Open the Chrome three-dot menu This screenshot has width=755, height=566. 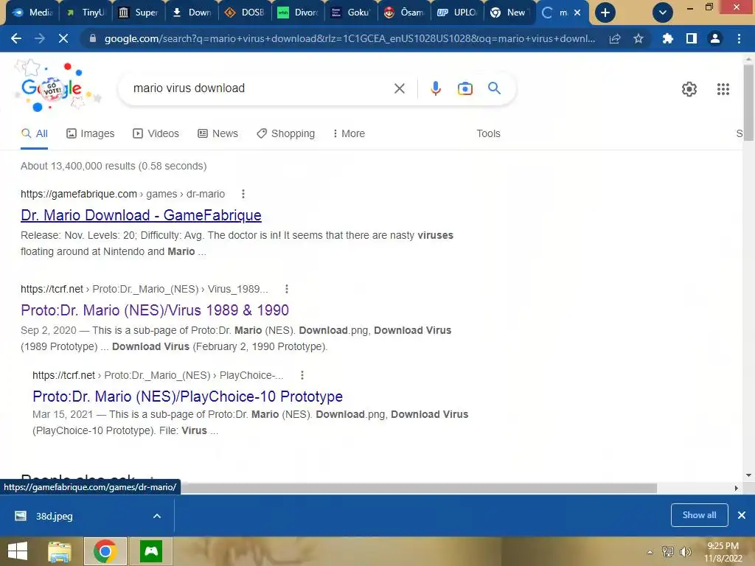click(x=739, y=38)
